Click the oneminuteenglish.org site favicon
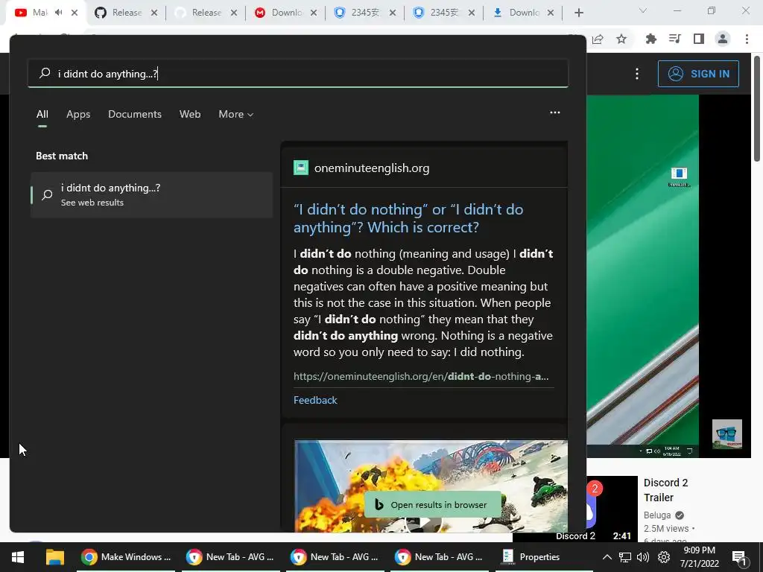Viewport: 763px width, 572px height. (301, 168)
